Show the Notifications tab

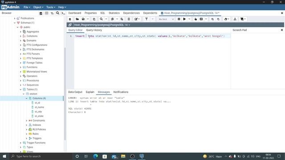pyautogui.click(x=121, y=92)
